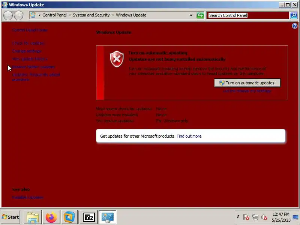Viewport: 300px width, 225px height.
Task: Open Change settings link
Action: (27, 51)
